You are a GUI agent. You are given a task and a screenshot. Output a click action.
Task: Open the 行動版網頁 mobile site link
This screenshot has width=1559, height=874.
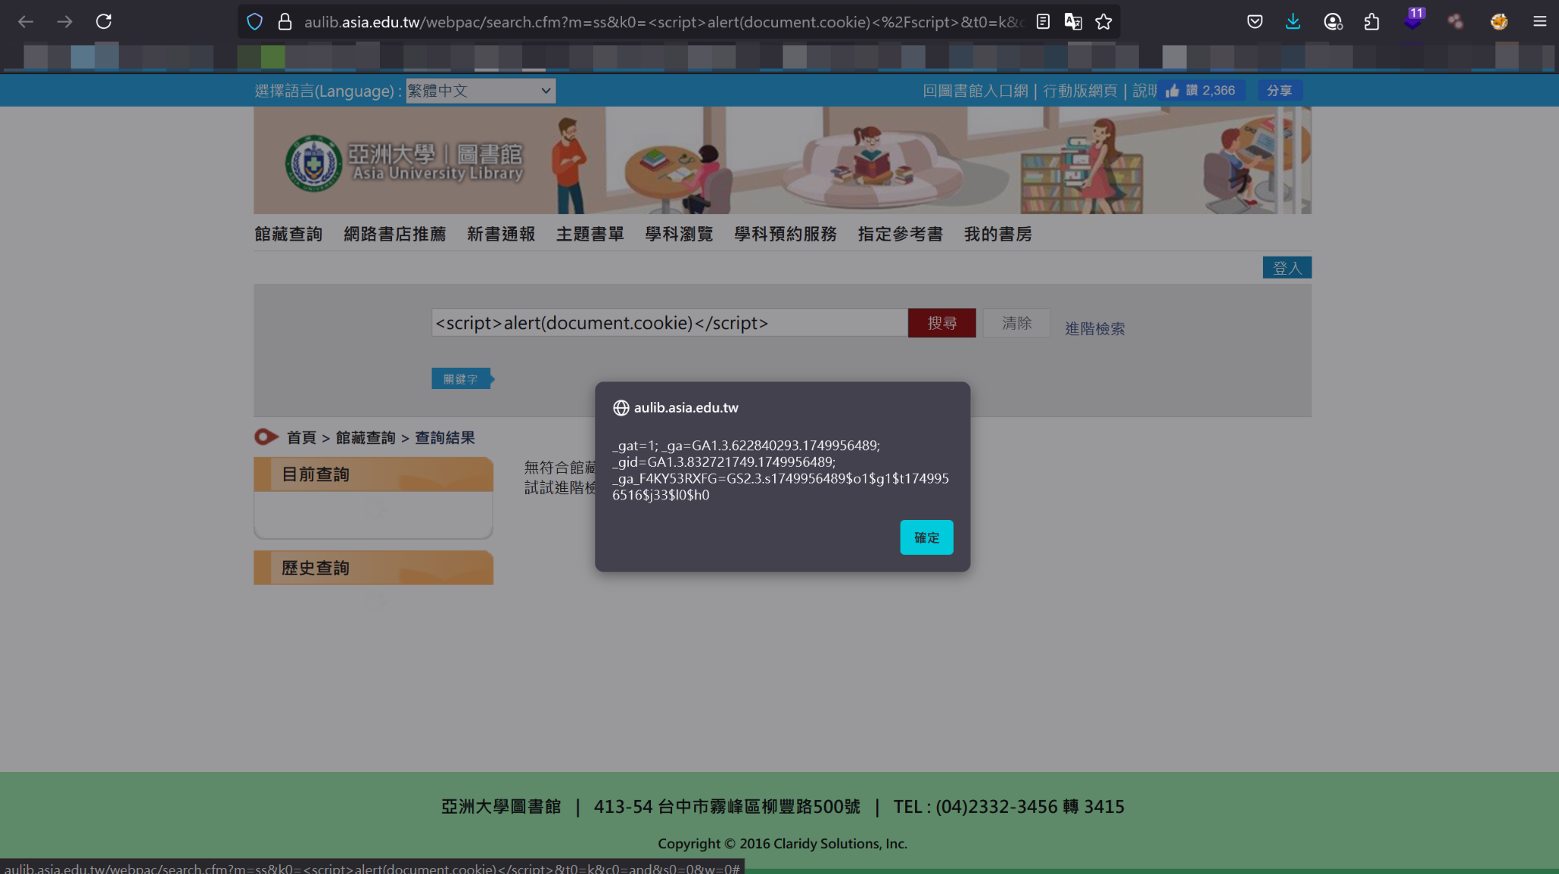[x=1079, y=91]
